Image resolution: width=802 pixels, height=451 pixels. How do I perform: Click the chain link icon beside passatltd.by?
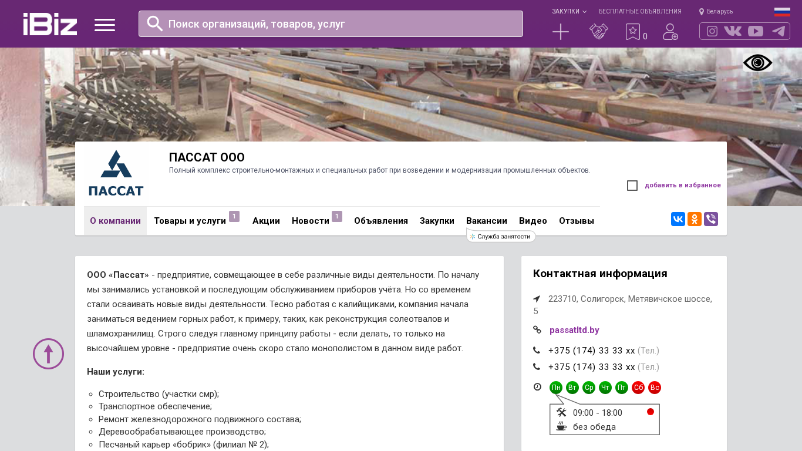pos(537,330)
